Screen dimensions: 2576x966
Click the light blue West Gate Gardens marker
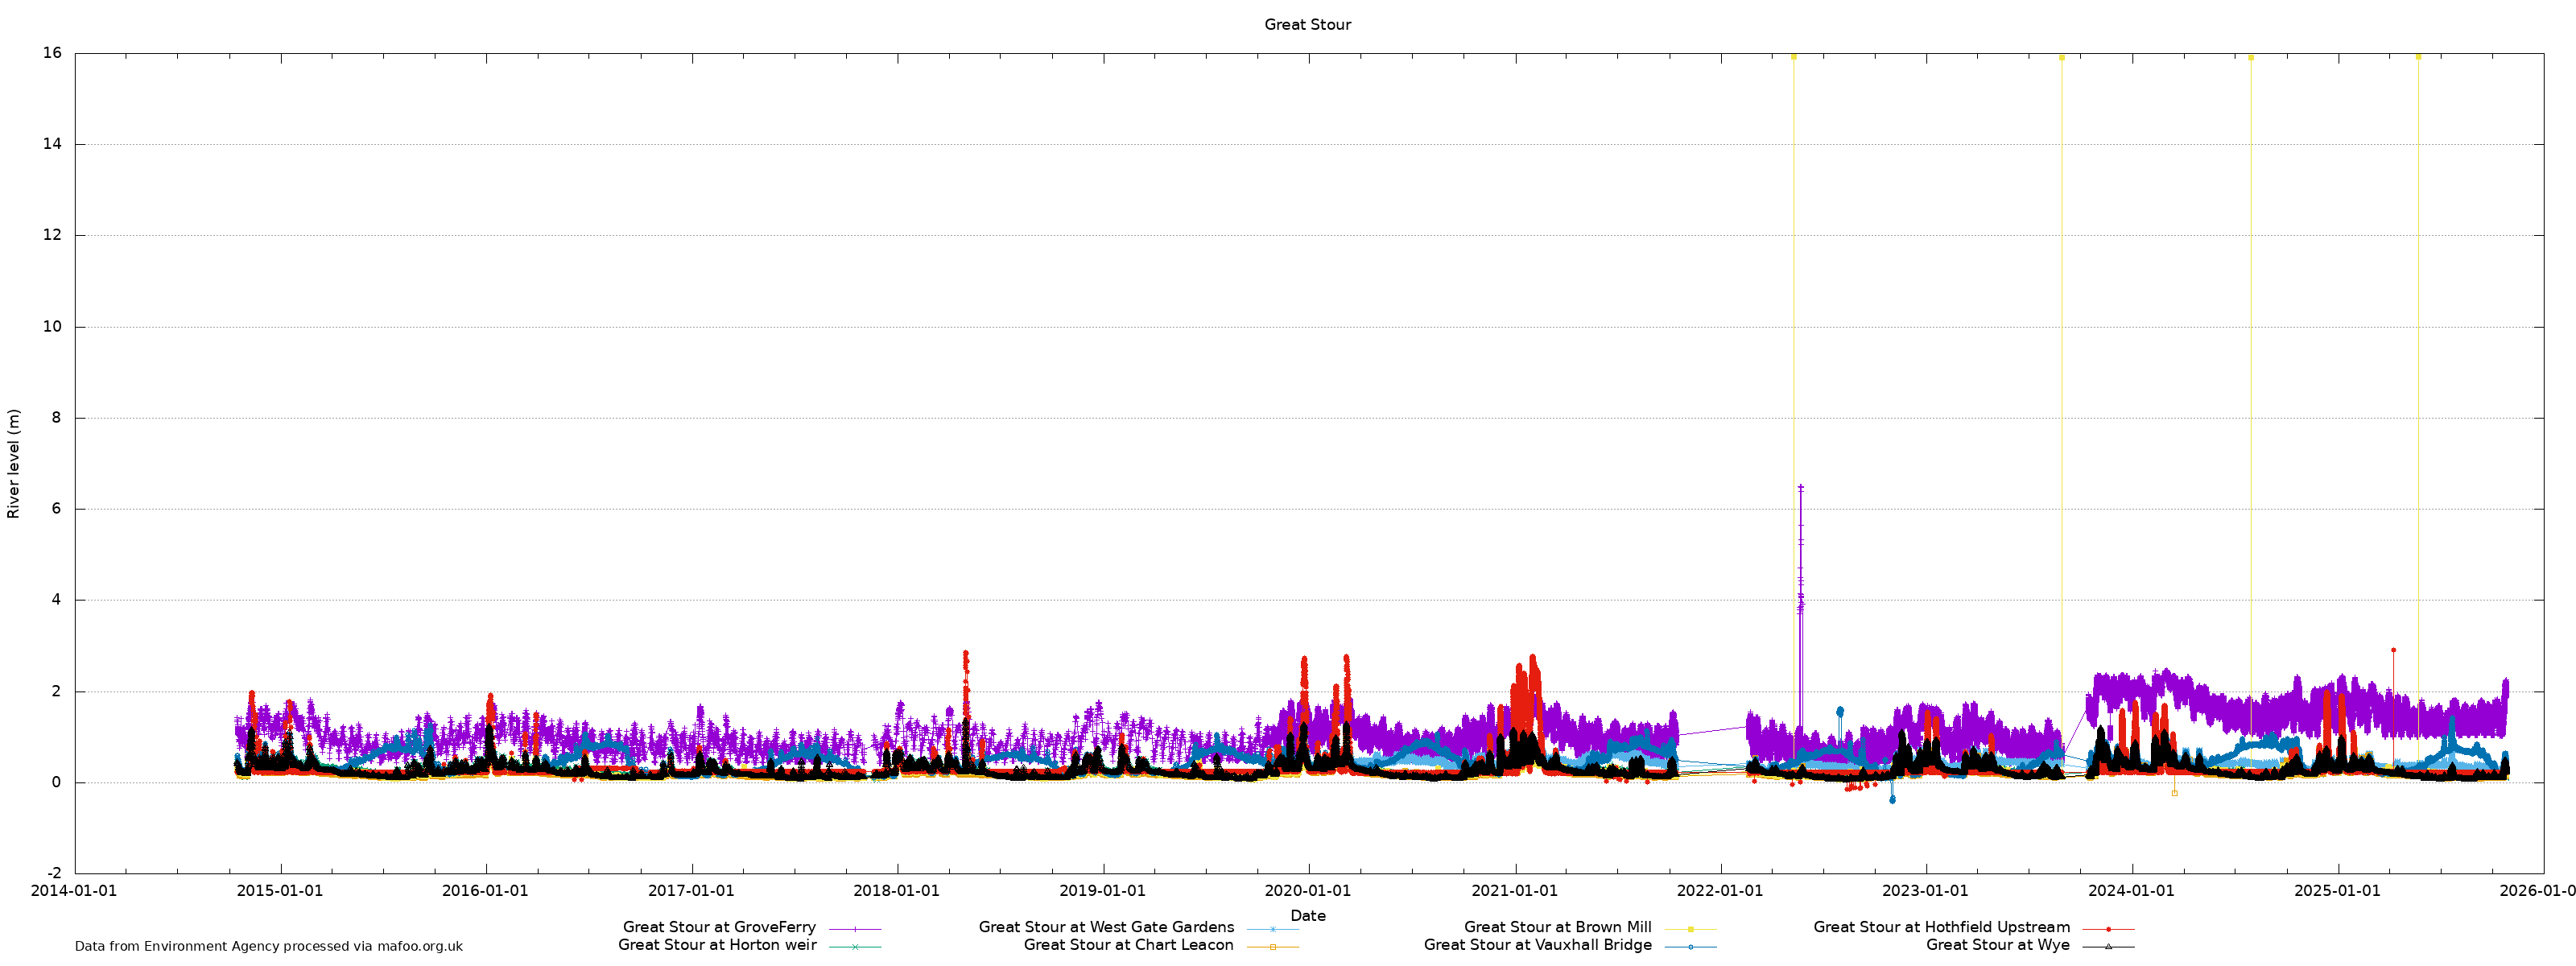(x=1272, y=929)
